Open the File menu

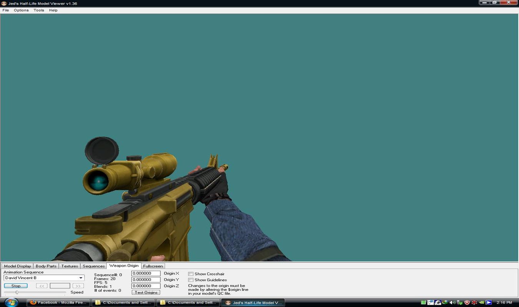tap(6, 10)
